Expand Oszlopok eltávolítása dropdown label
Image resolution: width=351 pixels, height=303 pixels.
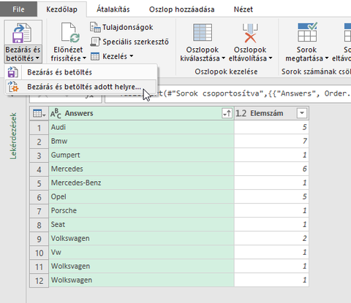[250, 54]
